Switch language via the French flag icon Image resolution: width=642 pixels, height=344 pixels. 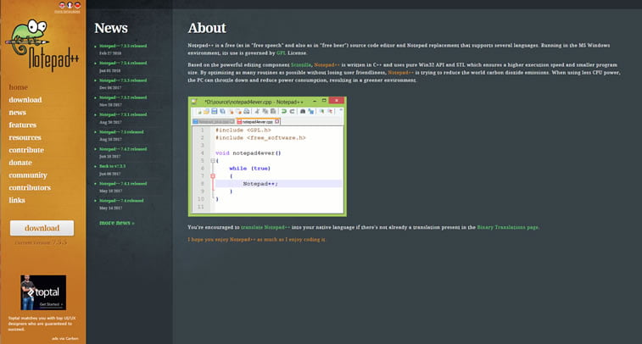click(70, 5)
